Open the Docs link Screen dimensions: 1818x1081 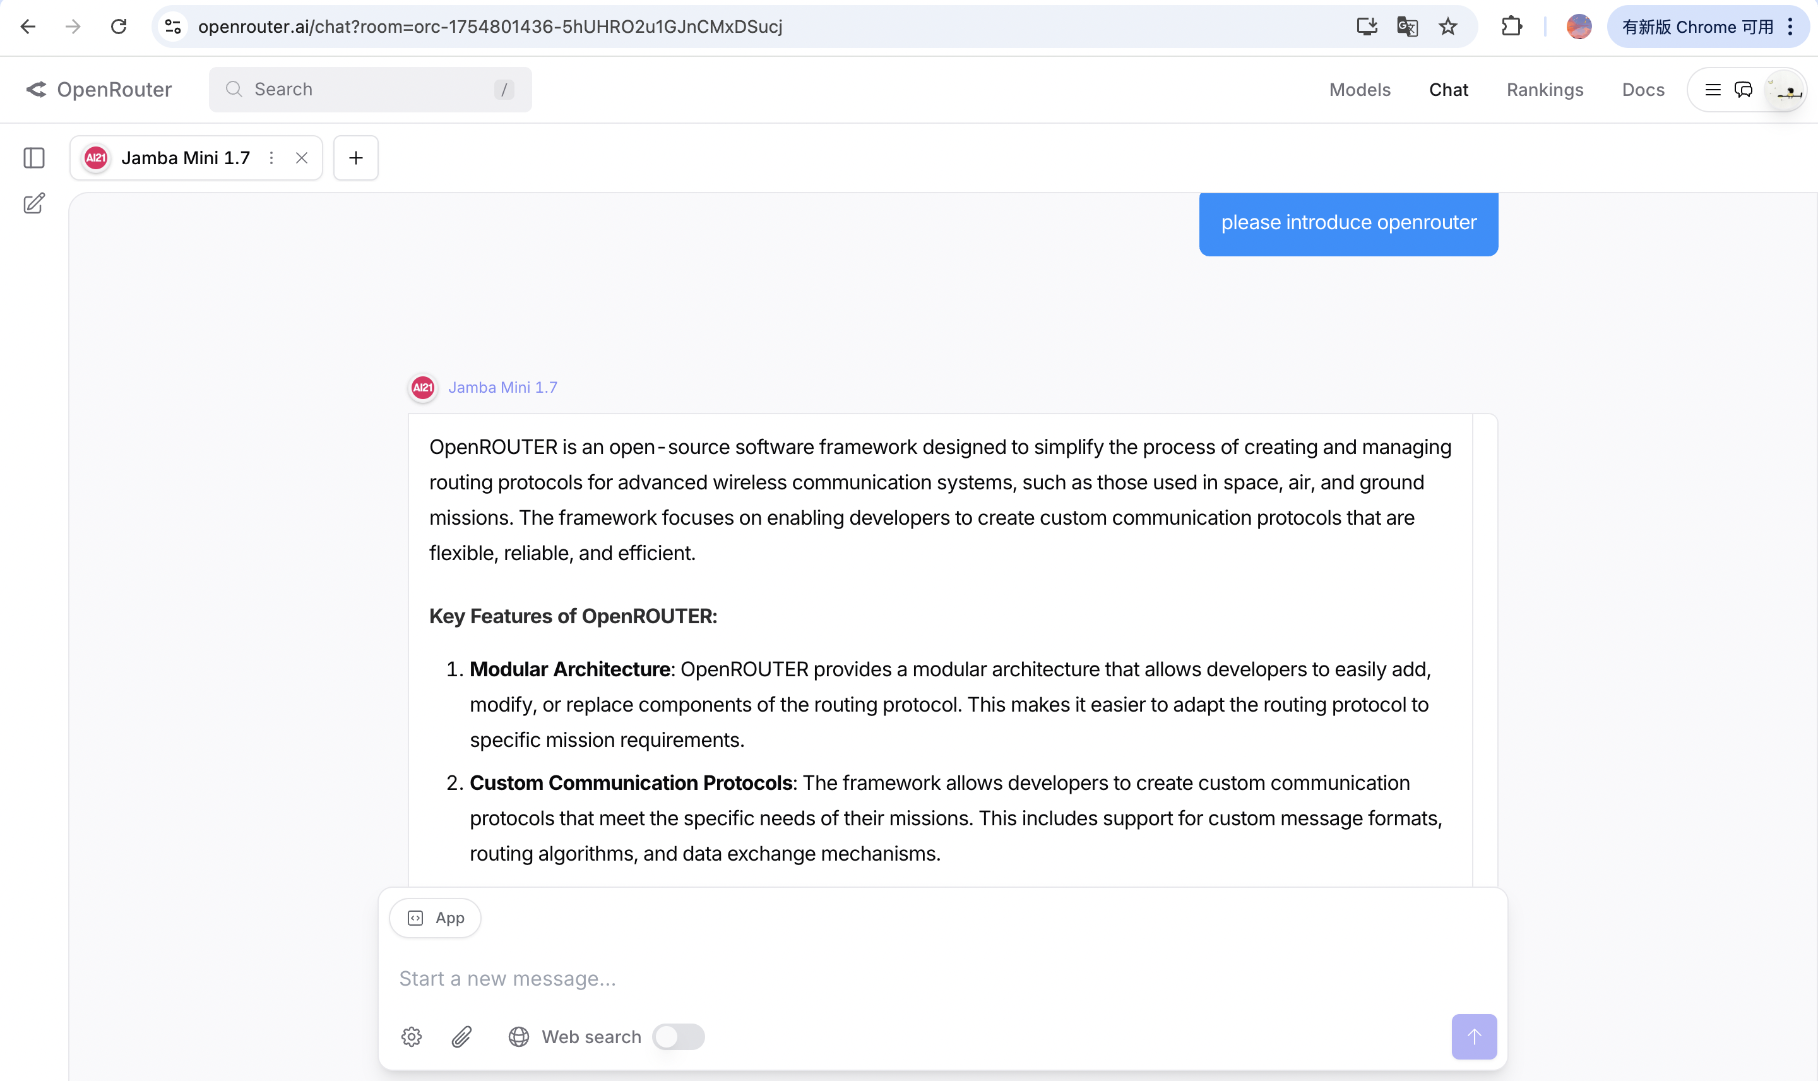[1643, 90]
